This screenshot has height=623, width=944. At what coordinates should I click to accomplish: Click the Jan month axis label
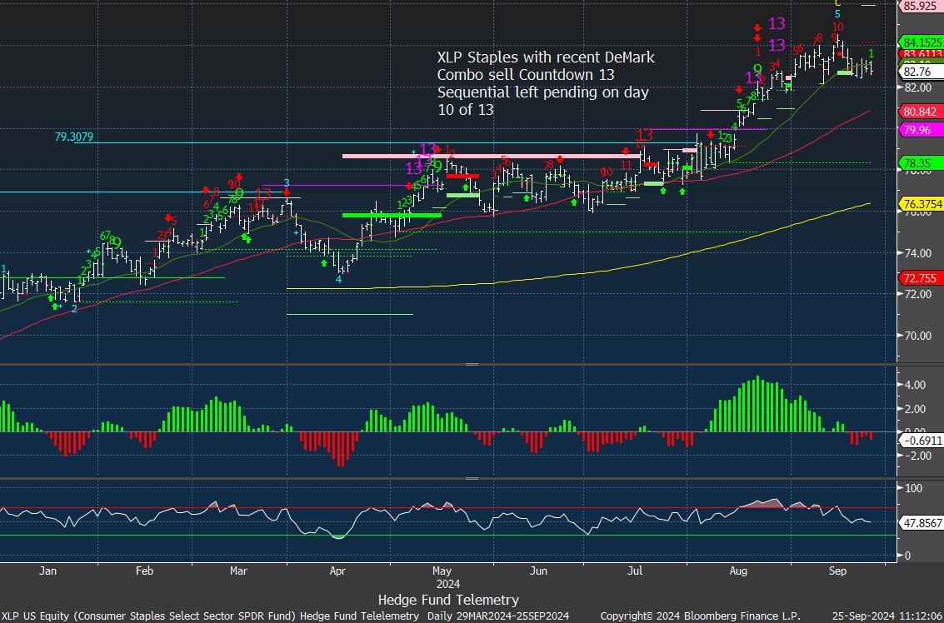pyautogui.click(x=48, y=571)
